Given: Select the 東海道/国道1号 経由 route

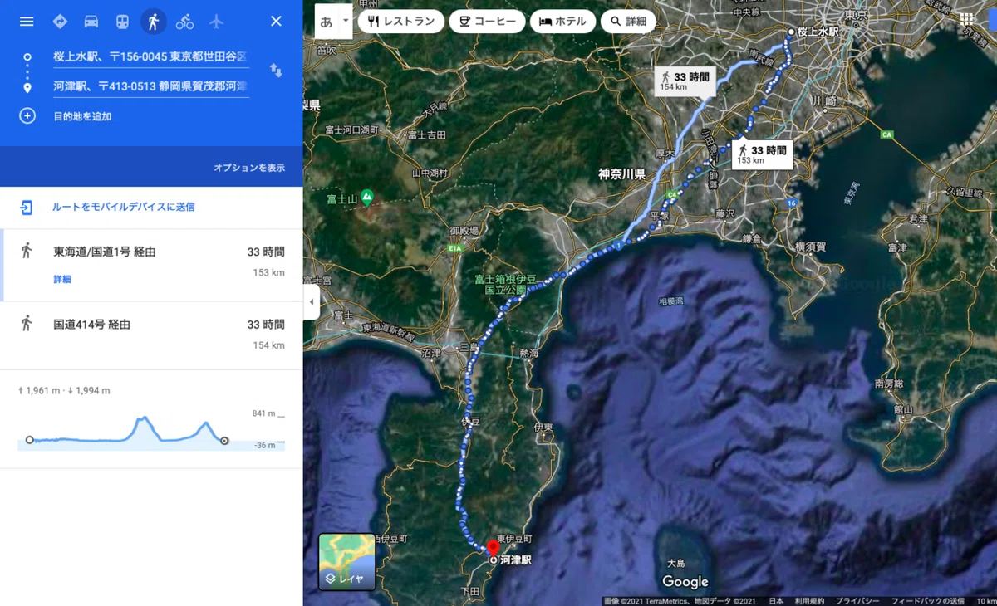Looking at the screenshot, I should (151, 265).
